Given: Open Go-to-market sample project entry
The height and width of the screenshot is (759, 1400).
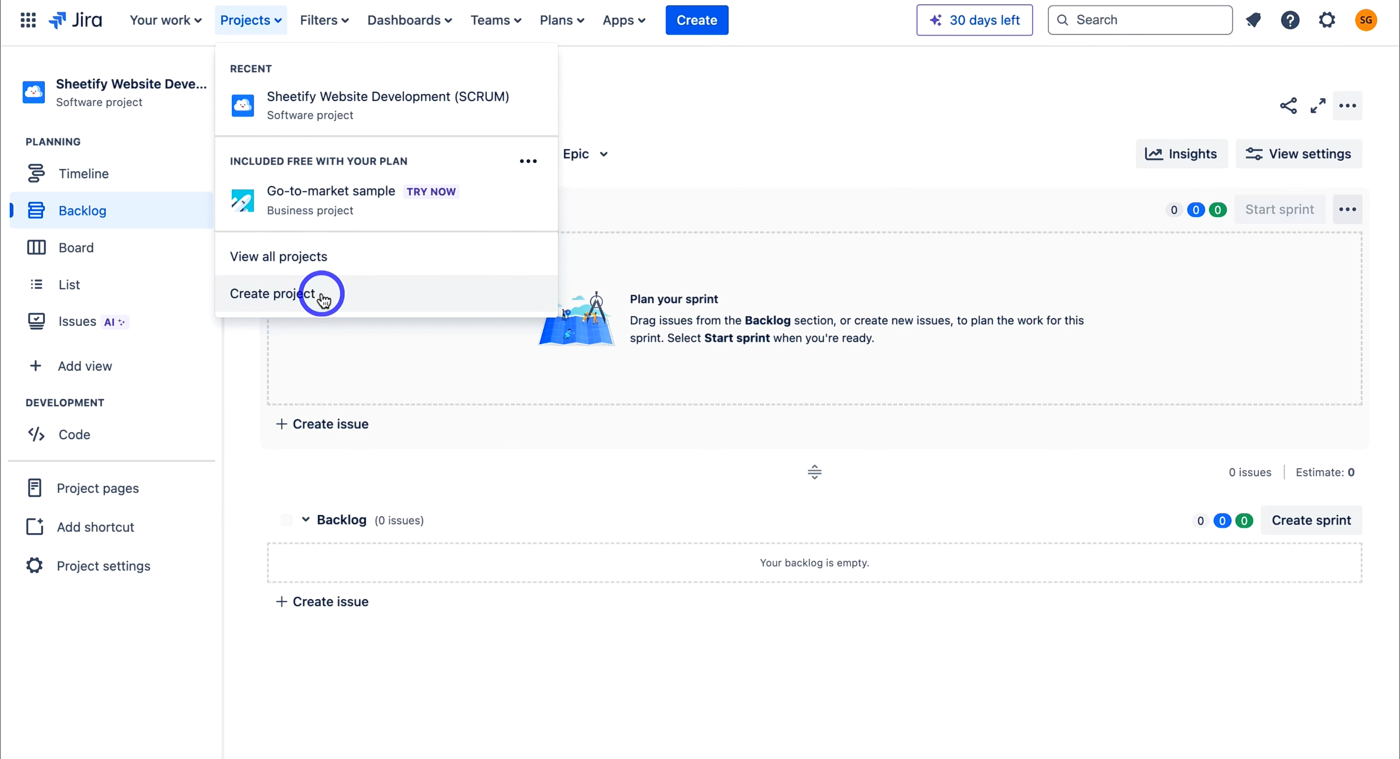Looking at the screenshot, I should pos(386,200).
